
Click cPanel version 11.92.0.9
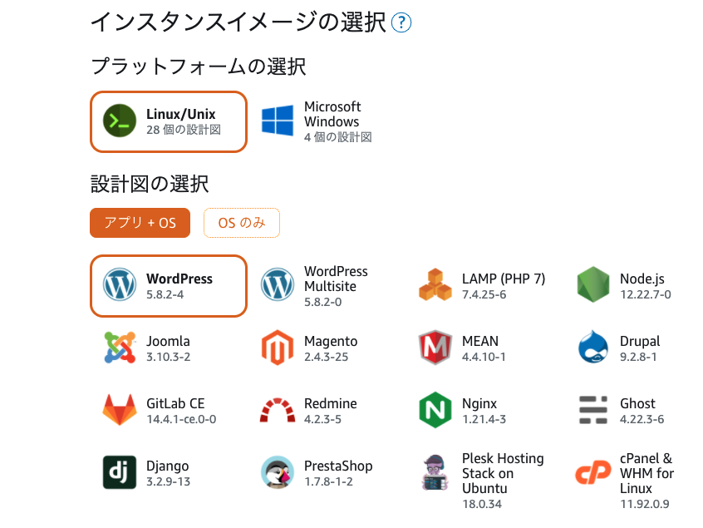[645, 504]
